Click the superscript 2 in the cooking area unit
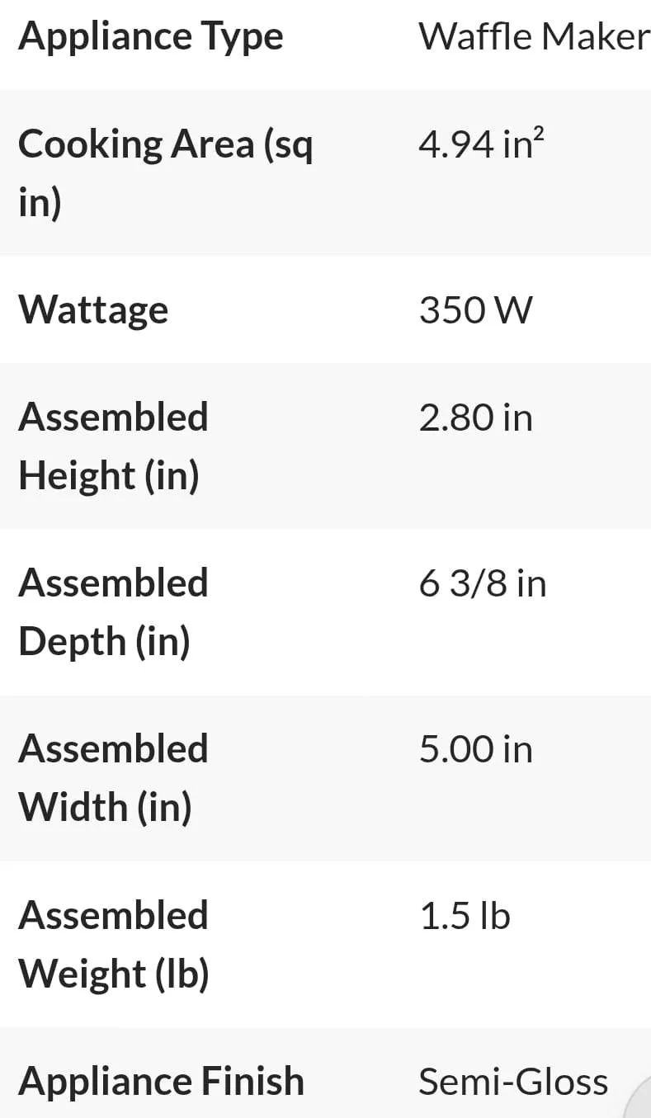Viewport: 651px width, 1118px height. click(x=539, y=134)
